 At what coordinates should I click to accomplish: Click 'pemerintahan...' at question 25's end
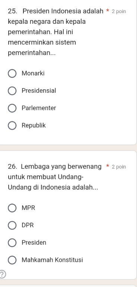click(x=32, y=53)
